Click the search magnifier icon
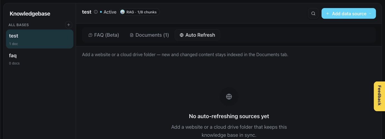 [313, 13]
